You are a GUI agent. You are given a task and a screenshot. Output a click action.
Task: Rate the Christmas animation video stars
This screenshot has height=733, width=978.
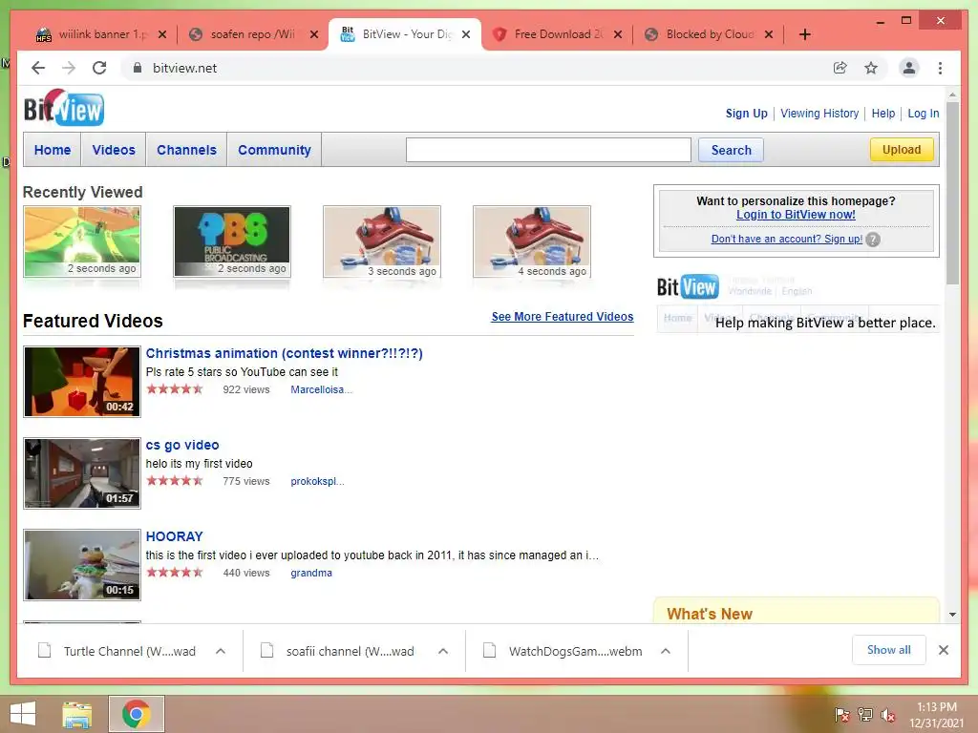pyautogui.click(x=175, y=389)
